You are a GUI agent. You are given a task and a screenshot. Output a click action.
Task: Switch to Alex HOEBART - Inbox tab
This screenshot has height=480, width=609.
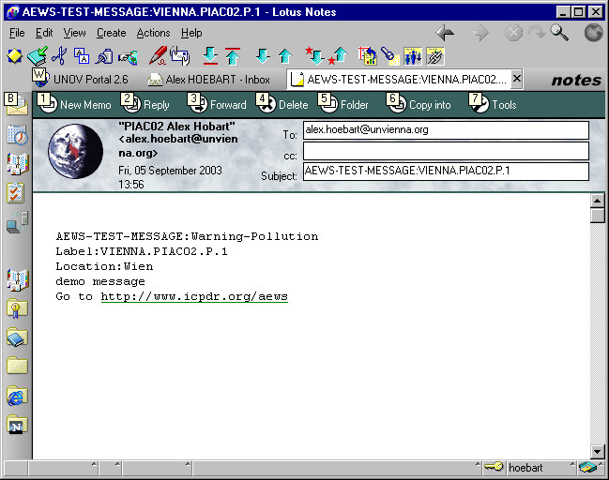[217, 80]
